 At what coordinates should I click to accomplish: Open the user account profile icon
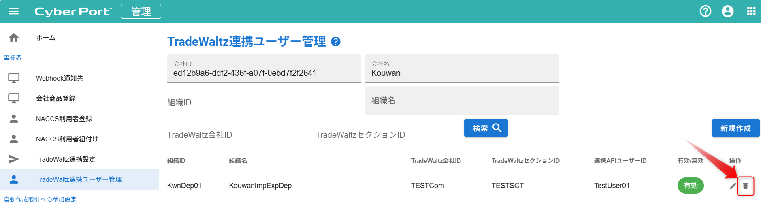(x=727, y=11)
